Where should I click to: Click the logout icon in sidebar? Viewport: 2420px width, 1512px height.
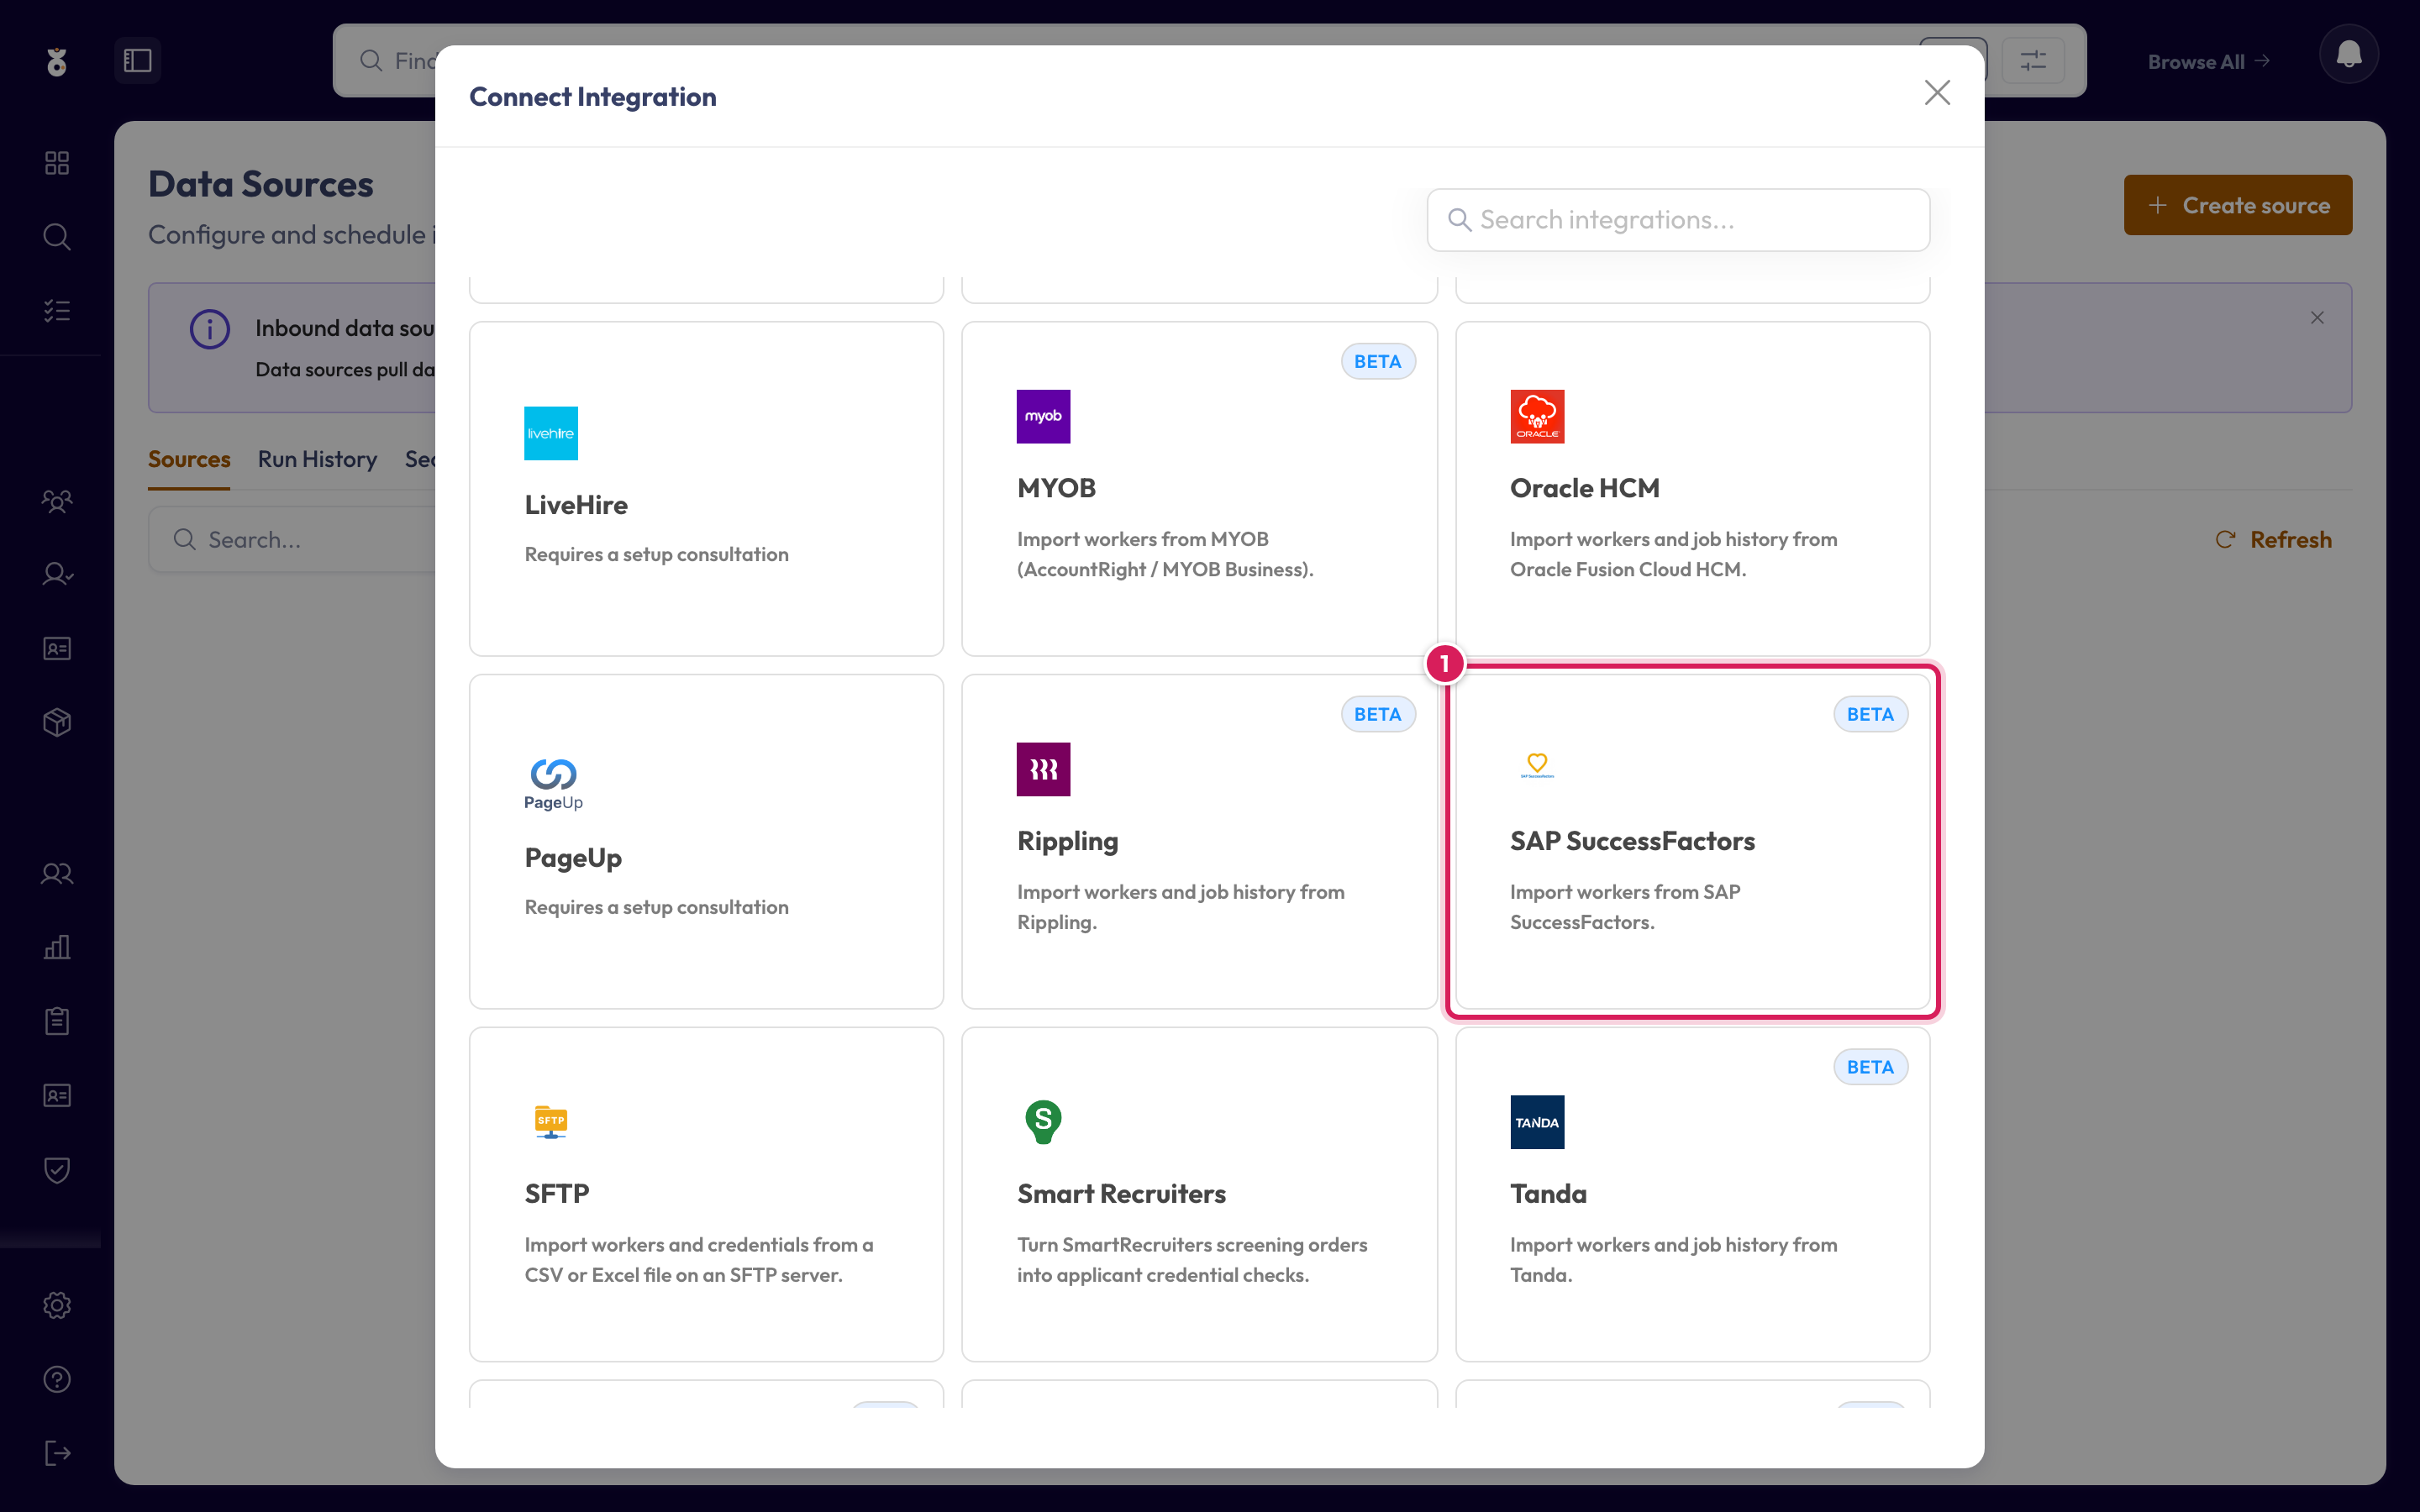pos(57,1453)
